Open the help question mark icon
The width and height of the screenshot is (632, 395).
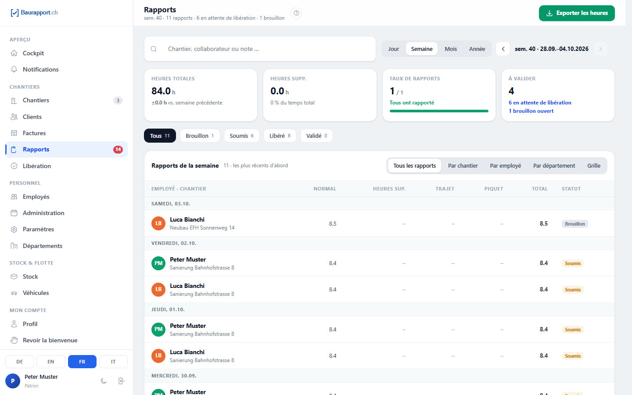[x=297, y=13]
